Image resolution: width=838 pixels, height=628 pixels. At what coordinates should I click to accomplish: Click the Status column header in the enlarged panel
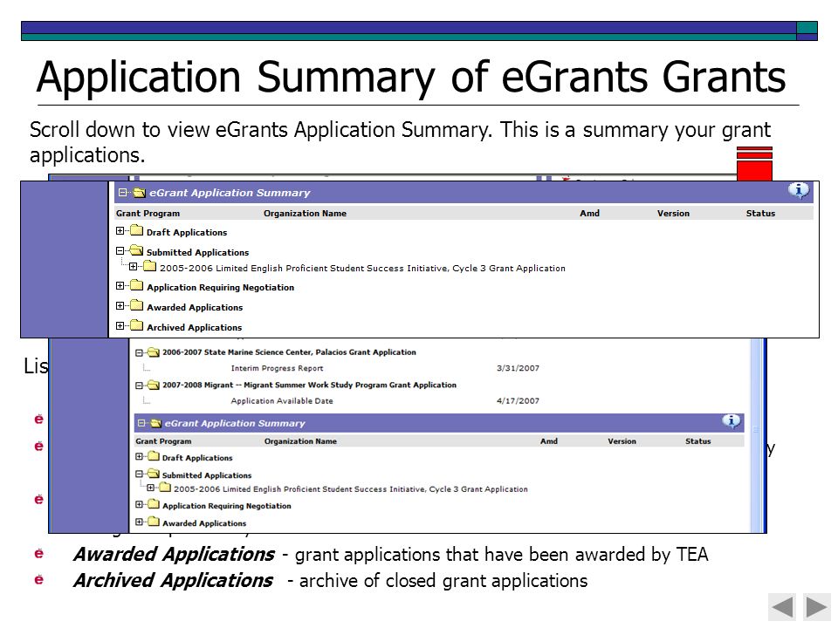pyautogui.click(x=760, y=213)
